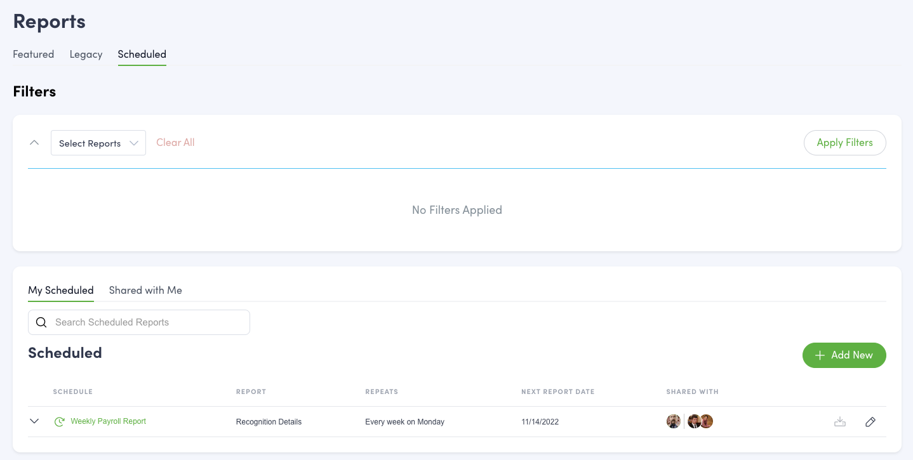This screenshot has width=913, height=460.
Task: Click the magnifier icon in the search box
Action: [x=41, y=322]
